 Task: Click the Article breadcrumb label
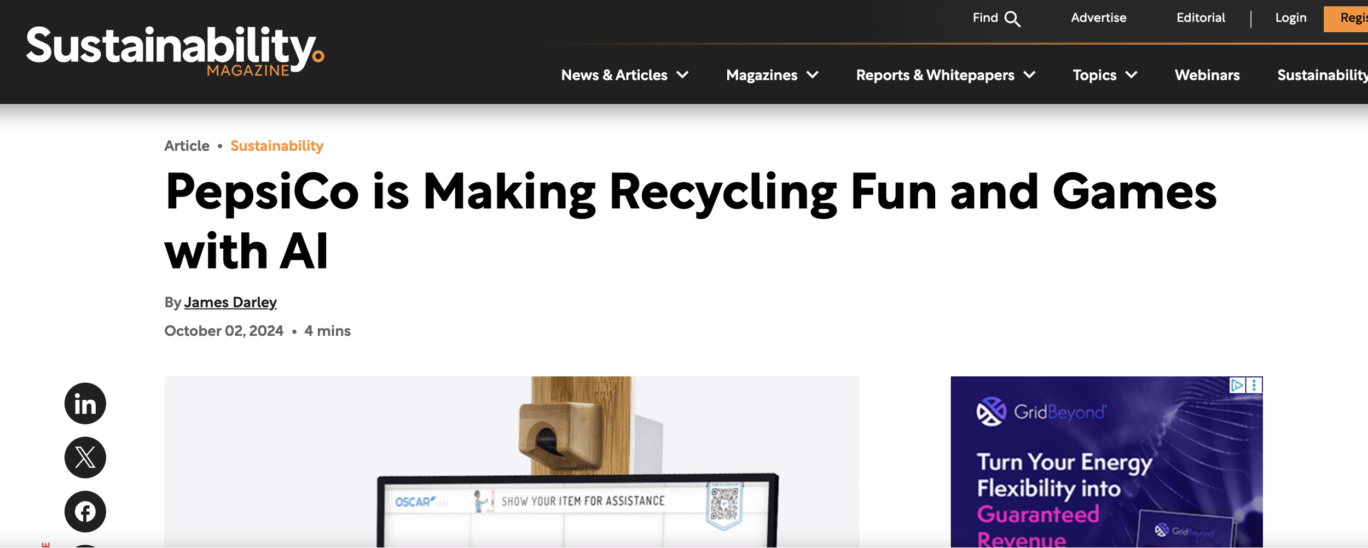(x=187, y=146)
